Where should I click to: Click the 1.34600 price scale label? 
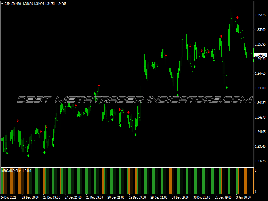[x=260, y=88]
